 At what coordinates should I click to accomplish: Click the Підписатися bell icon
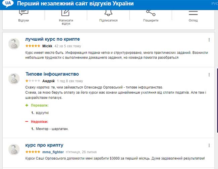[x=108, y=13]
